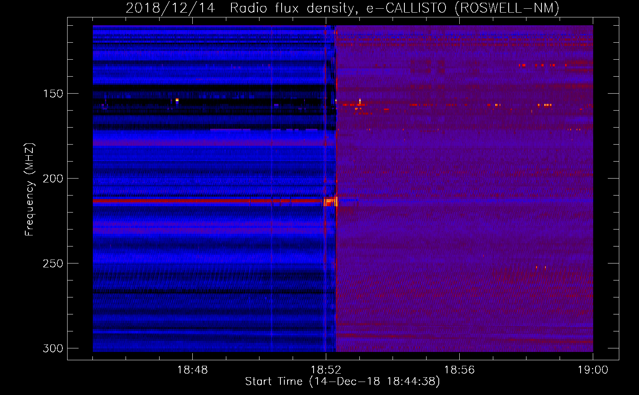639x395 pixels.
Task: Click the 18:56 time tick label
Action: [x=459, y=370]
